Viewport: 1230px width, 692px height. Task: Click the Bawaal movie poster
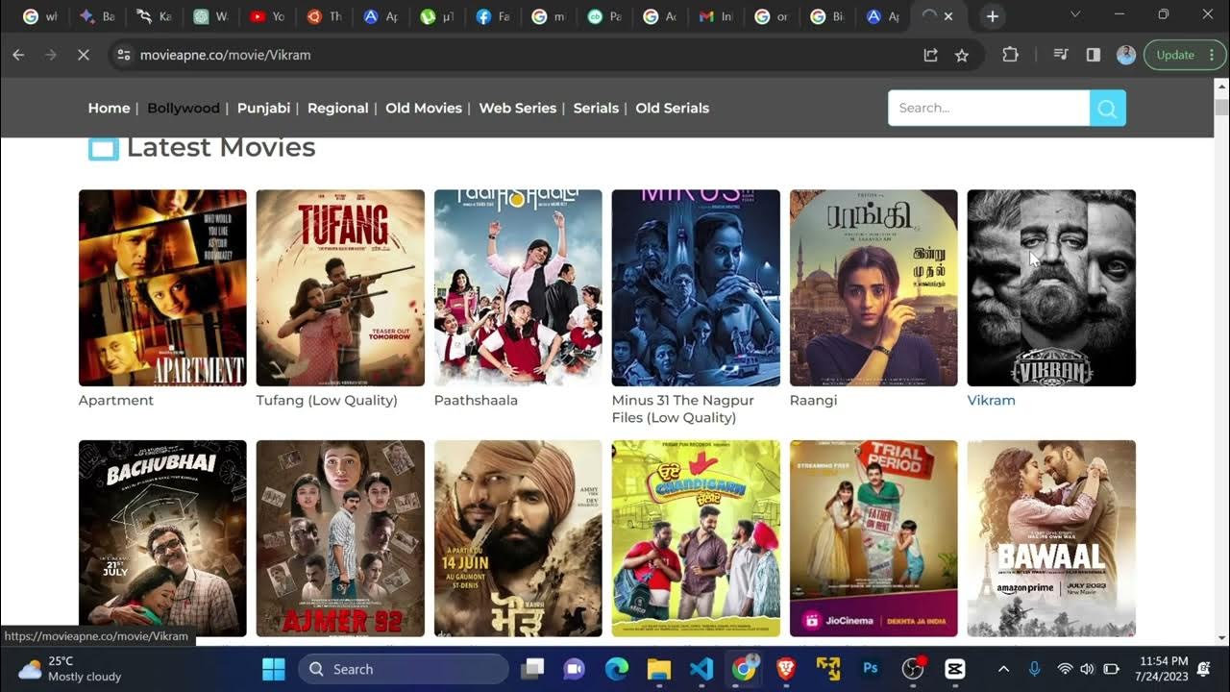tap(1051, 538)
